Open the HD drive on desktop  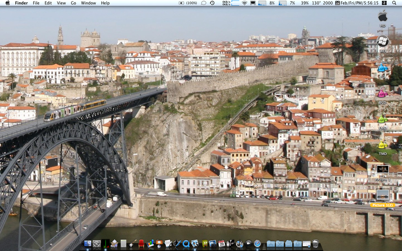(382, 16)
